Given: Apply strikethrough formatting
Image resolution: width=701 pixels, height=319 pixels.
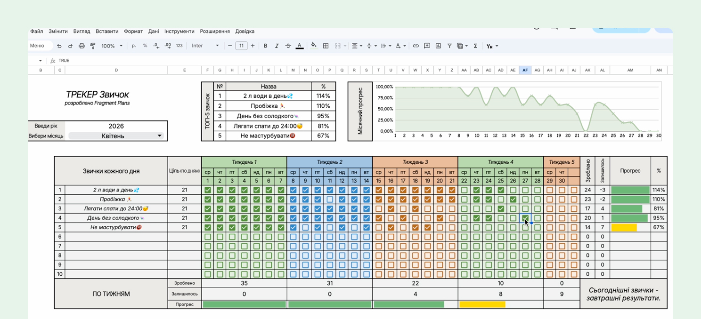Looking at the screenshot, I should 288,46.
